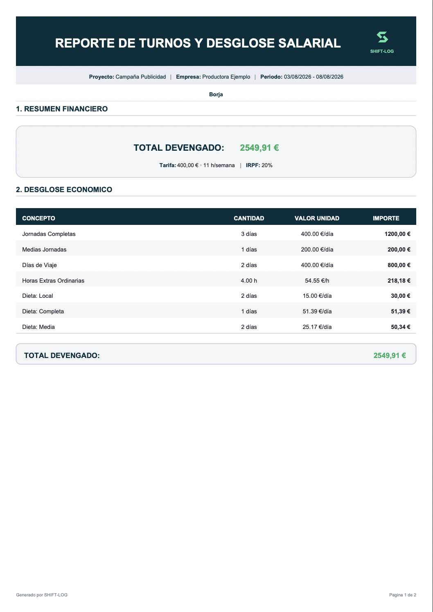The width and height of the screenshot is (433, 612).
Task: Click the '1. RESUMEN FINANCIERO' heading
Action: click(x=62, y=109)
